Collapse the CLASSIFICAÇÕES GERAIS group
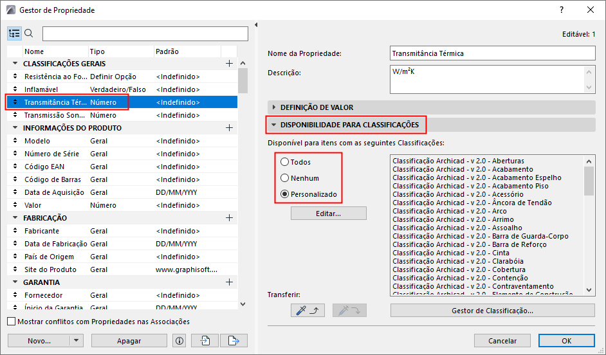This screenshot has height=355, width=606. (x=15, y=64)
